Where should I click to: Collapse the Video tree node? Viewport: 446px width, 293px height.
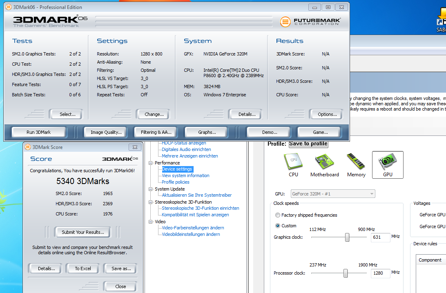pyautogui.click(x=150, y=222)
